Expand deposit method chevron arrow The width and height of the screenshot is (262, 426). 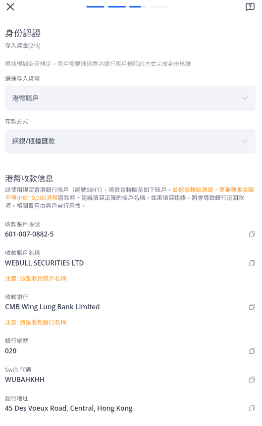coord(245,141)
